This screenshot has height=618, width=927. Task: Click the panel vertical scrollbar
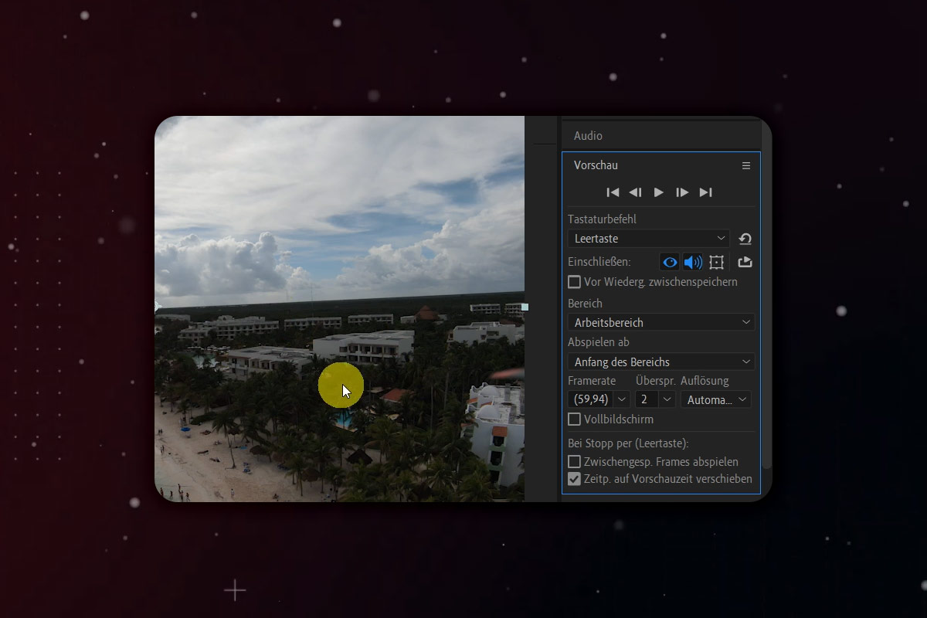[x=766, y=294]
